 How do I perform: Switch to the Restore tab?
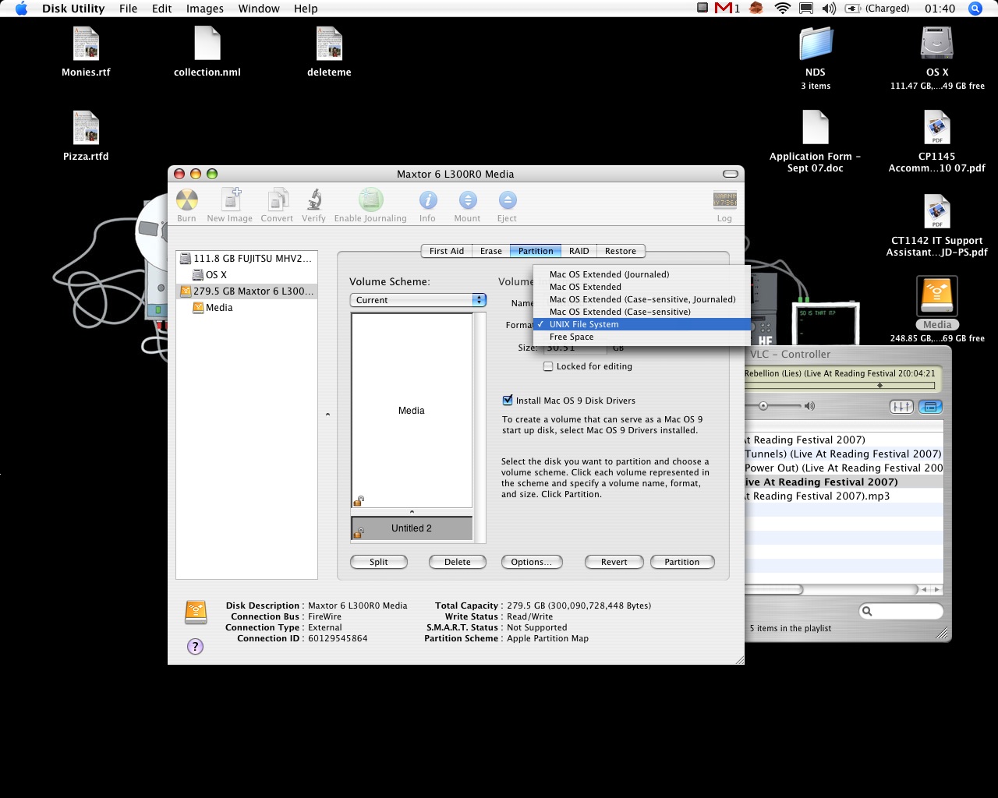click(621, 251)
